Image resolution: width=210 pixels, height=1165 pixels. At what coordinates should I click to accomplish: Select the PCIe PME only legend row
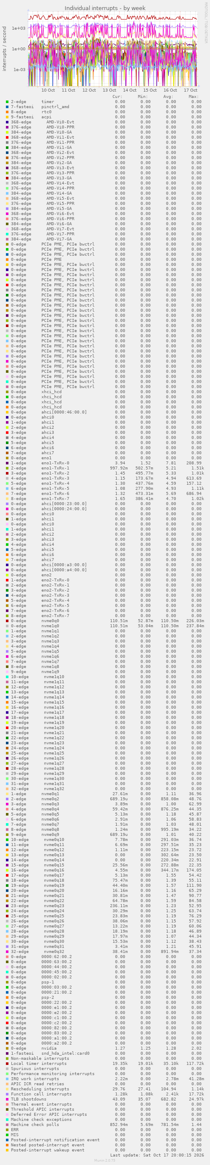[52, 260]
